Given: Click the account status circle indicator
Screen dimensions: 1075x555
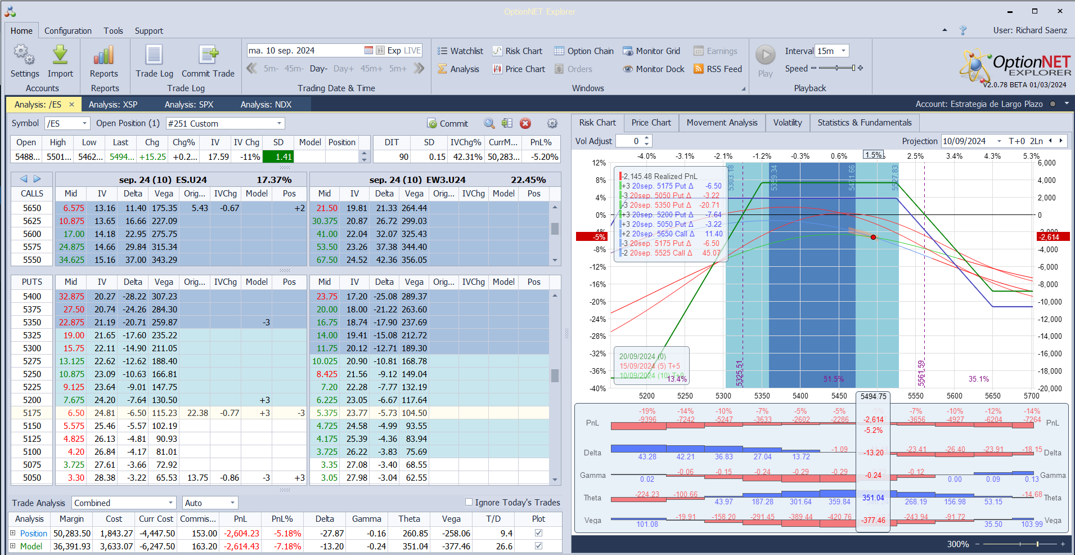Looking at the screenshot, I should click(x=1052, y=104).
